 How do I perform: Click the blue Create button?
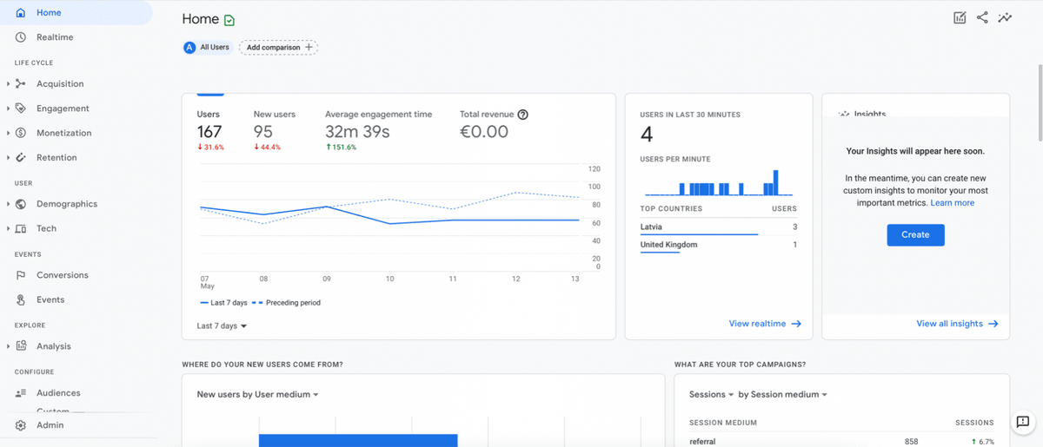pyautogui.click(x=915, y=234)
